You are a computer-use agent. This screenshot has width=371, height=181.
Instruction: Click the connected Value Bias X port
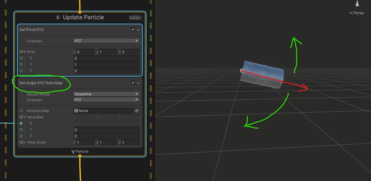(x=21, y=123)
